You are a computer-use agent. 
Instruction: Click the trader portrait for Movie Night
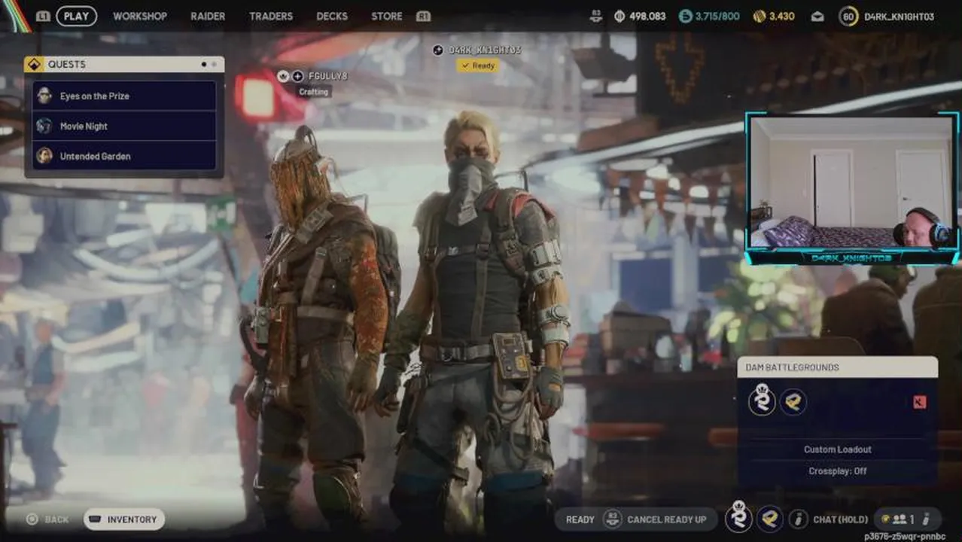pos(44,126)
